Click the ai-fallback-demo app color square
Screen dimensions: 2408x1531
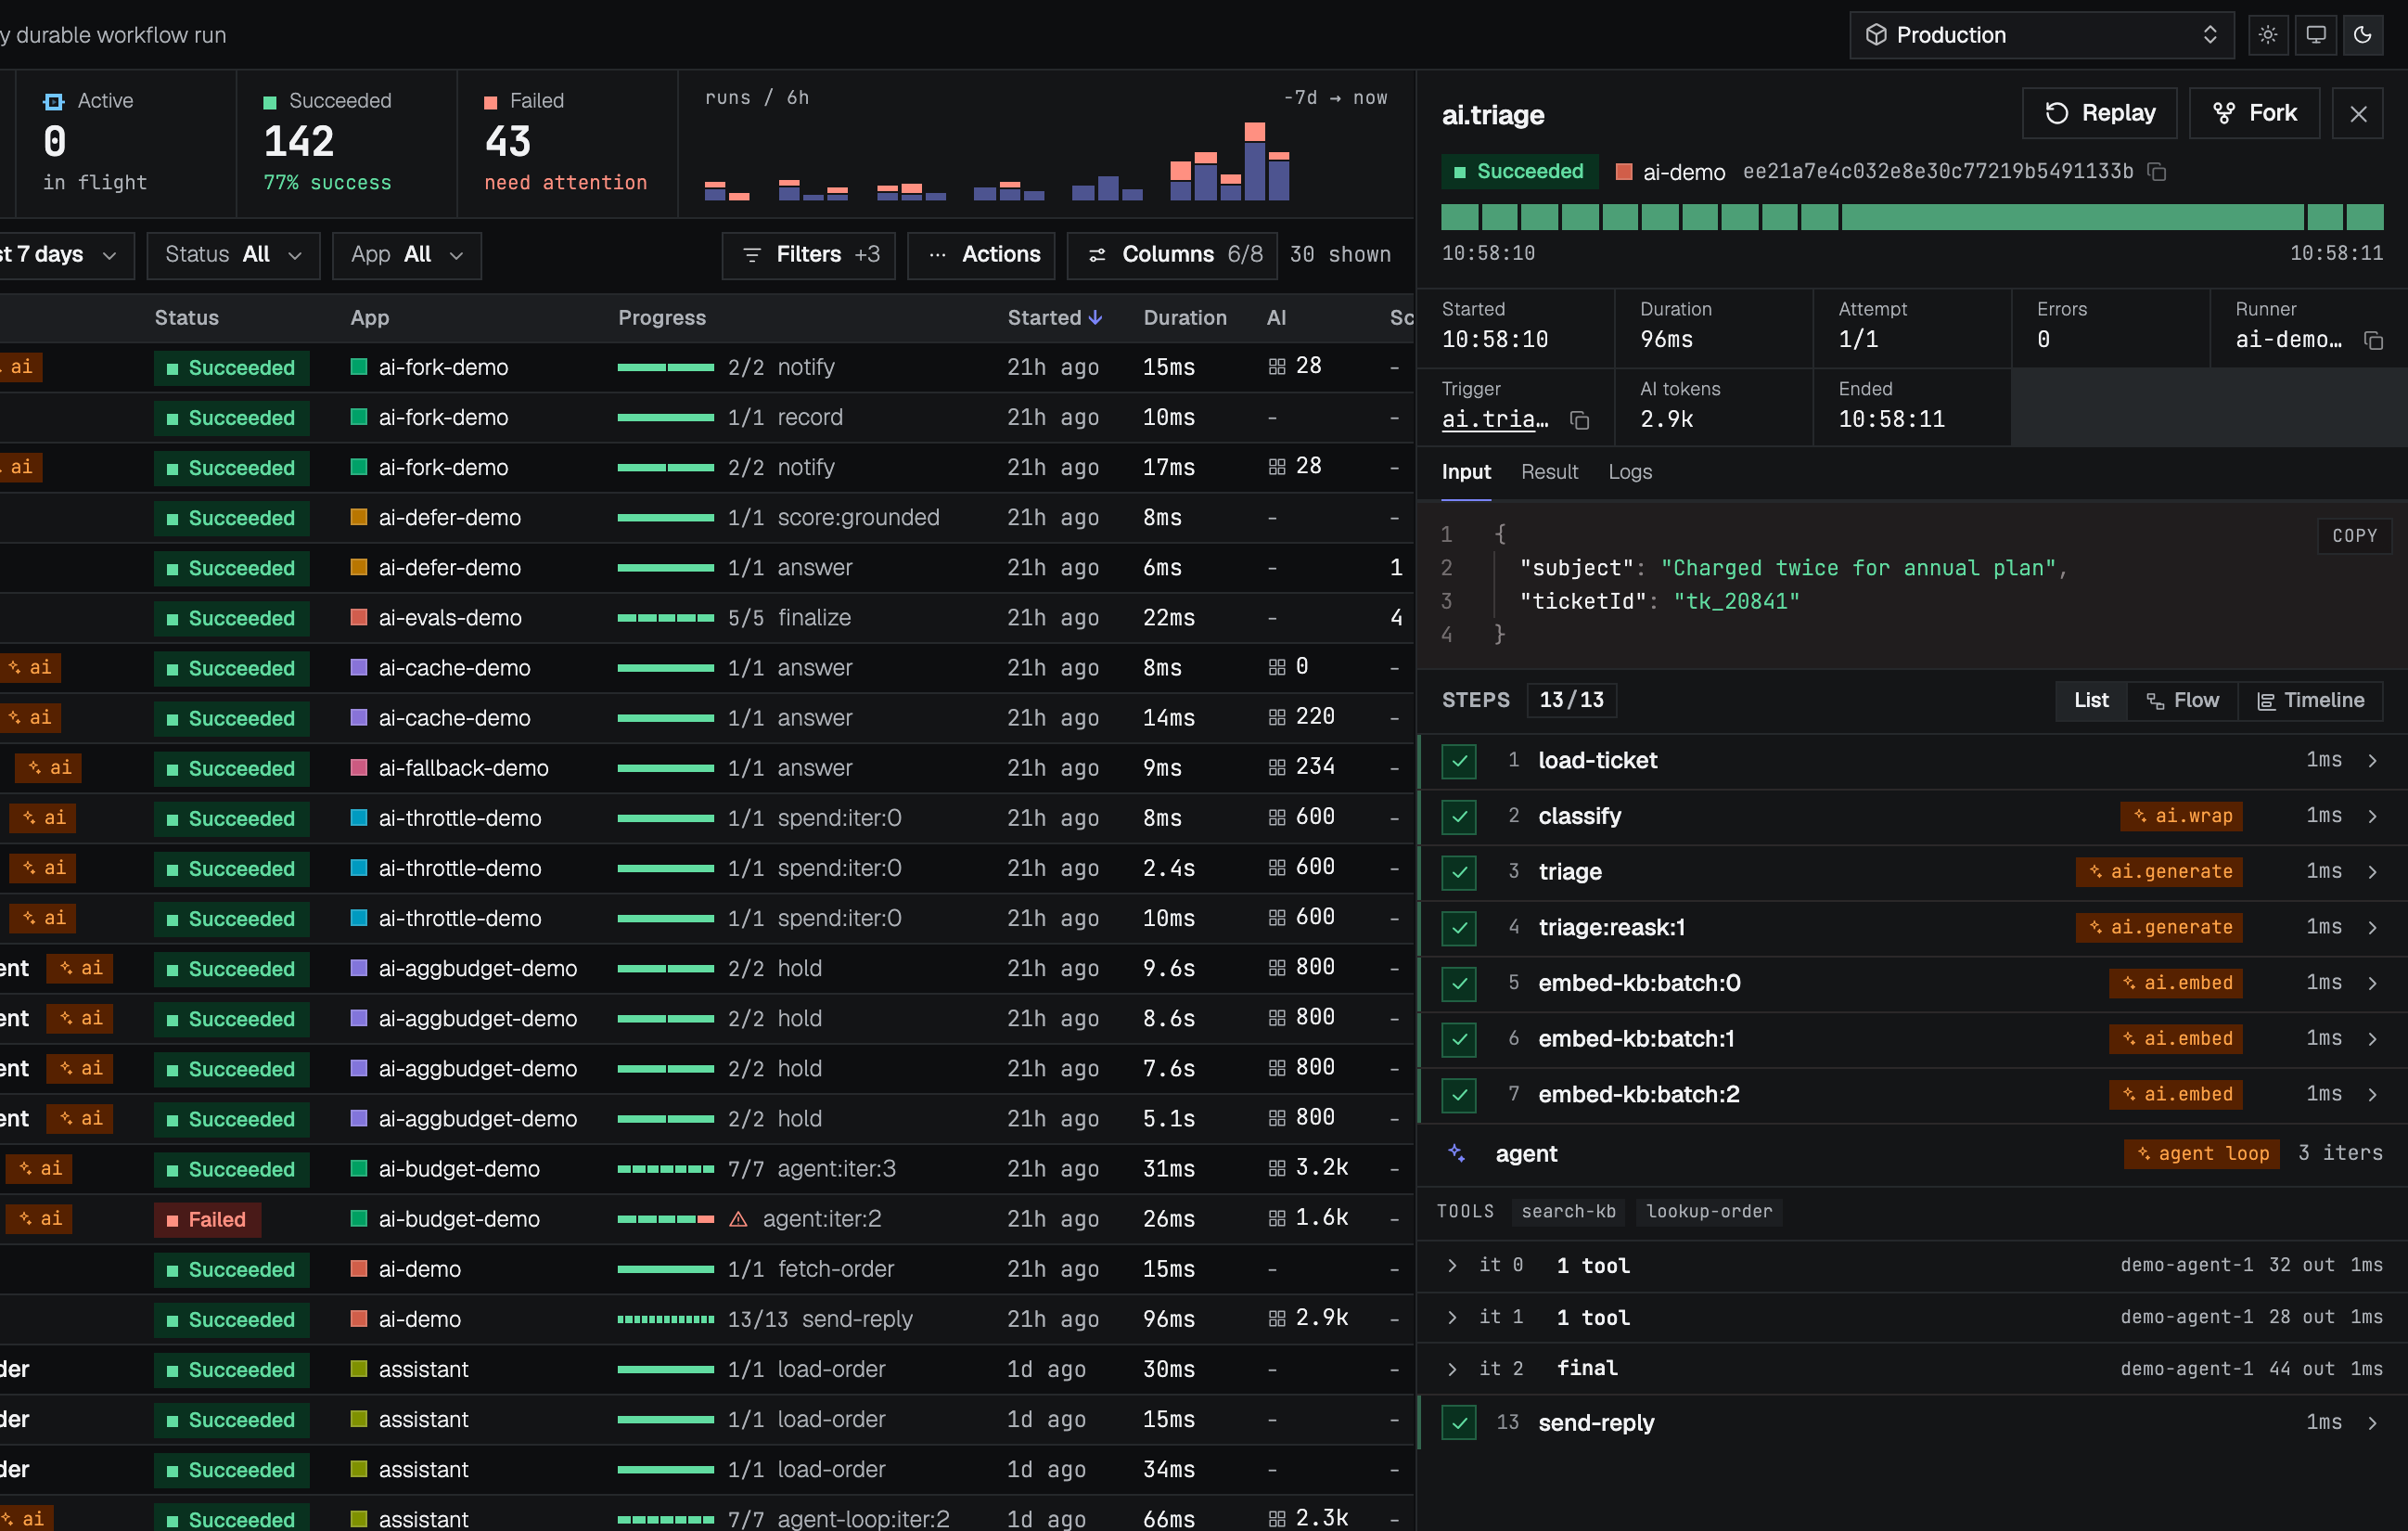point(359,768)
